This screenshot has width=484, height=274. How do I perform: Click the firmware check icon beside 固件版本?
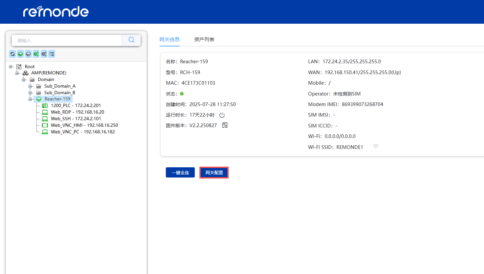point(225,125)
